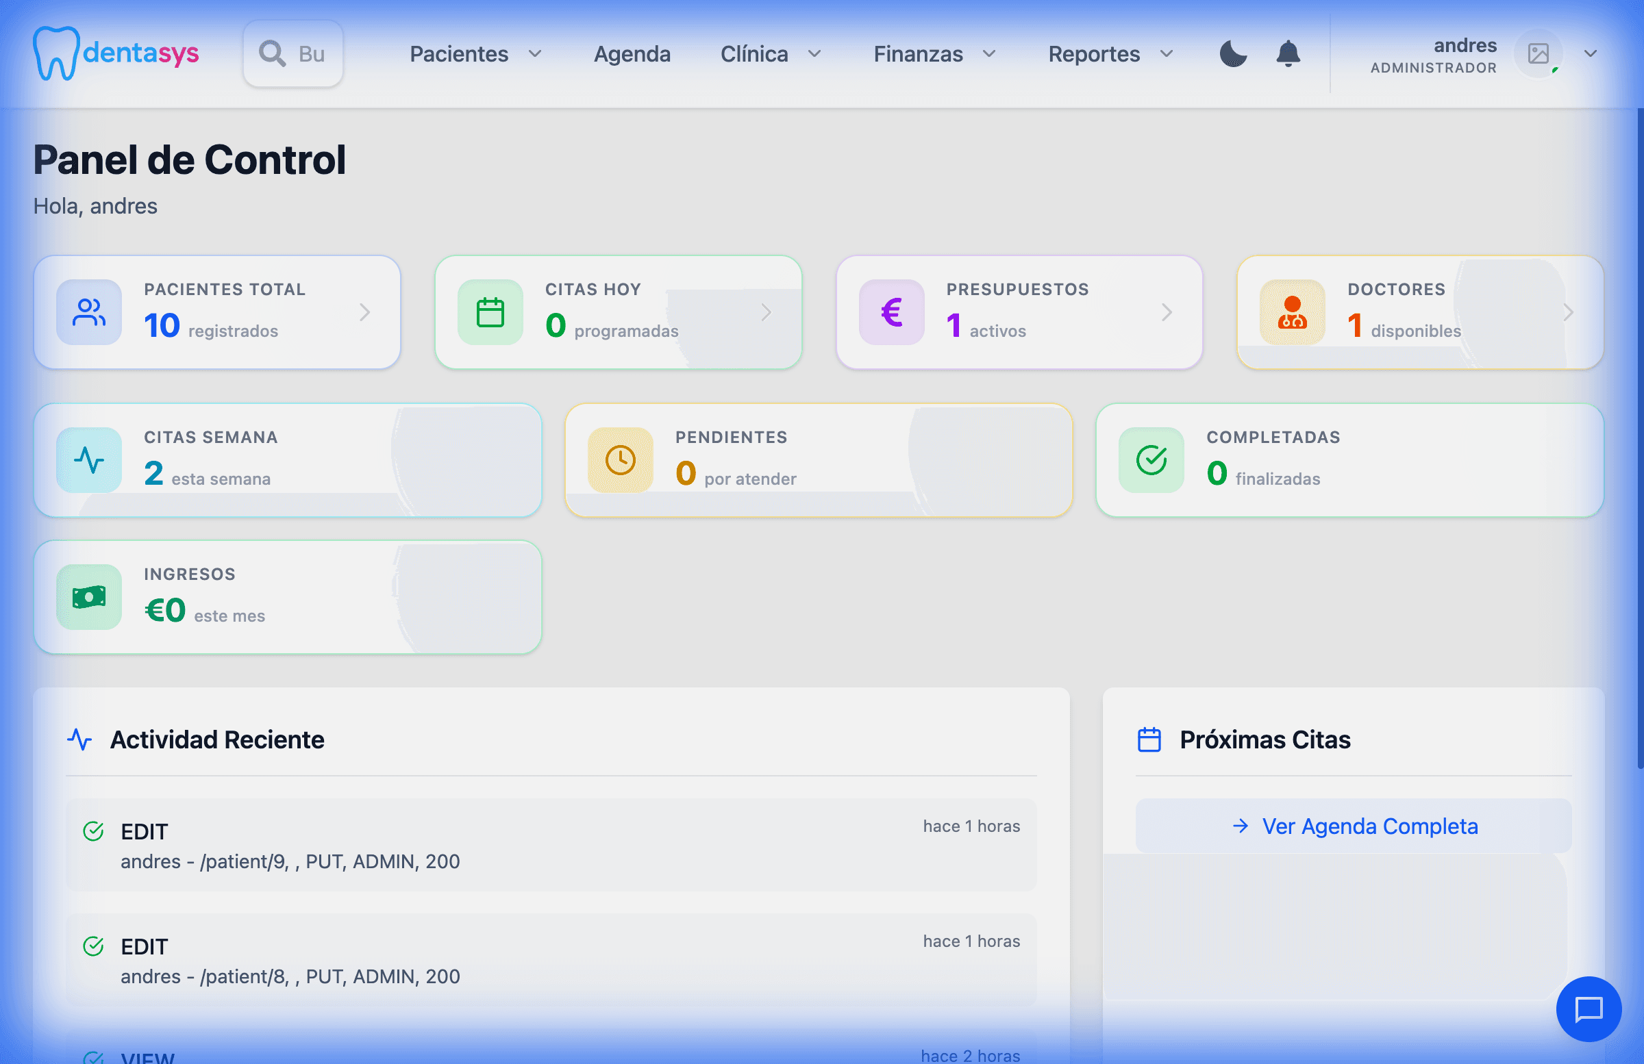Click the user avatar thumbnail
Image resolution: width=1644 pixels, height=1064 pixels.
coord(1538,54)
